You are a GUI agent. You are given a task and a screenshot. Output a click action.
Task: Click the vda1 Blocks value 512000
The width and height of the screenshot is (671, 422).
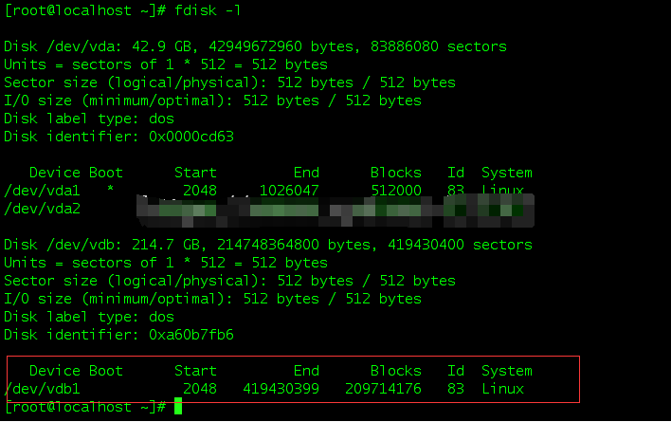tap(396, 191)
